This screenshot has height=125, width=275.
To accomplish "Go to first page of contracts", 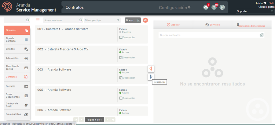I will [76, 120].
